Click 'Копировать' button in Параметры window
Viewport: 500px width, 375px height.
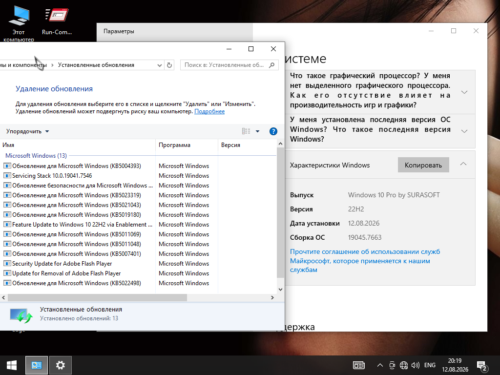pyautogui.click(x=423, y=165)
